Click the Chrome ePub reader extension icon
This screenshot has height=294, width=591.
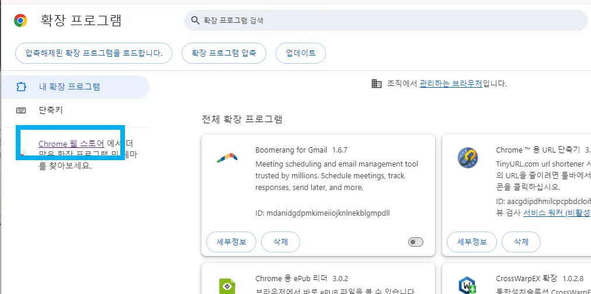click(227, 286)
